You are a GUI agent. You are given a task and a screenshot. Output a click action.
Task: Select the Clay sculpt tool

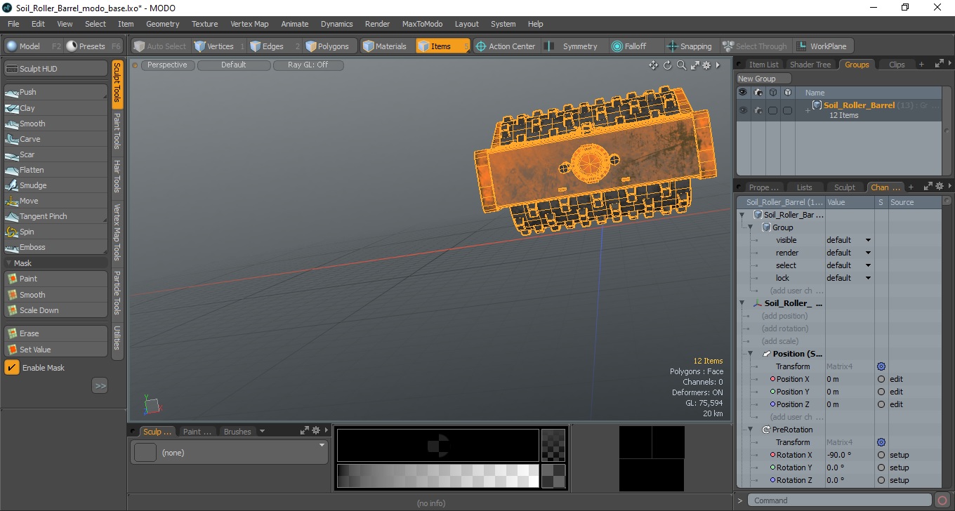coord(55,108)
